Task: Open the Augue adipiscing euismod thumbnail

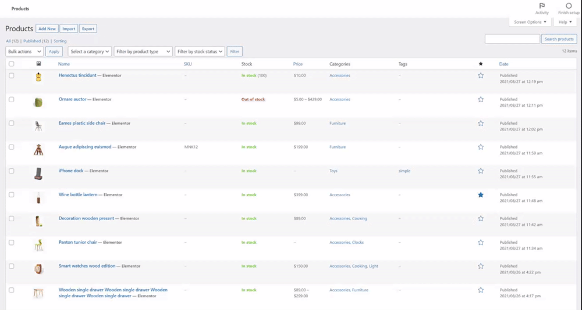Action: 38,150
